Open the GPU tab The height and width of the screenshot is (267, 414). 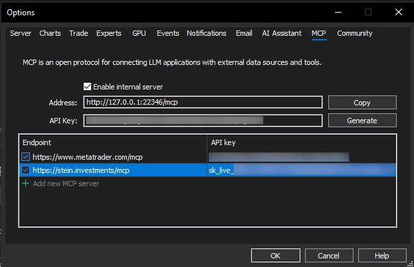tap(139, 33)
